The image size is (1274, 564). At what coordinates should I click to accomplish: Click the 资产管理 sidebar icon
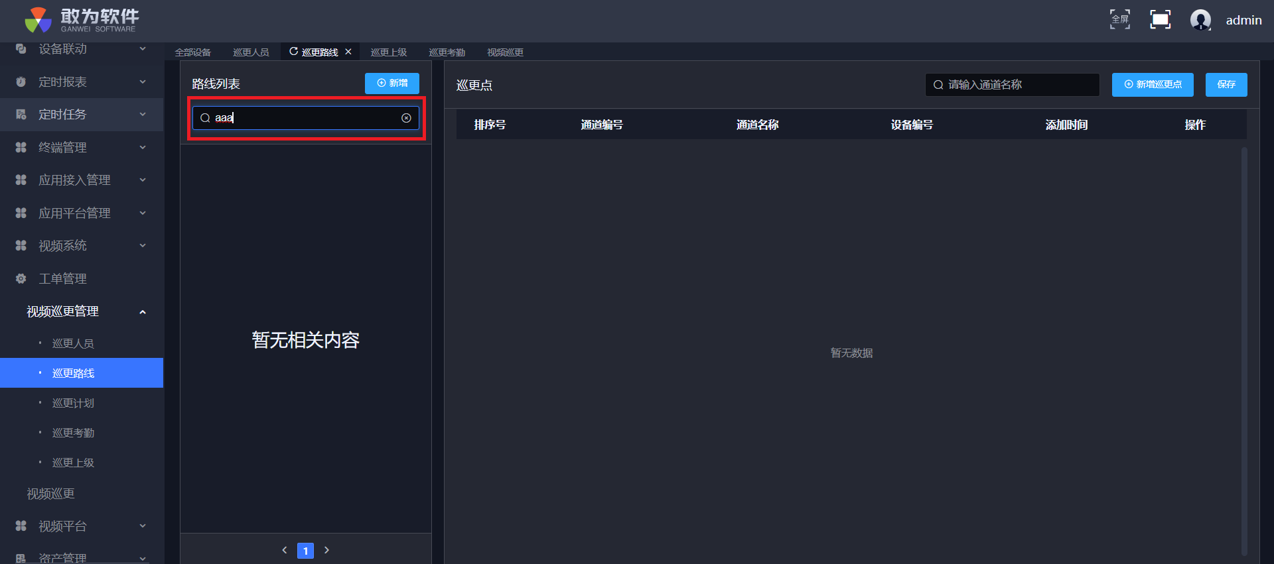point(21,558)
